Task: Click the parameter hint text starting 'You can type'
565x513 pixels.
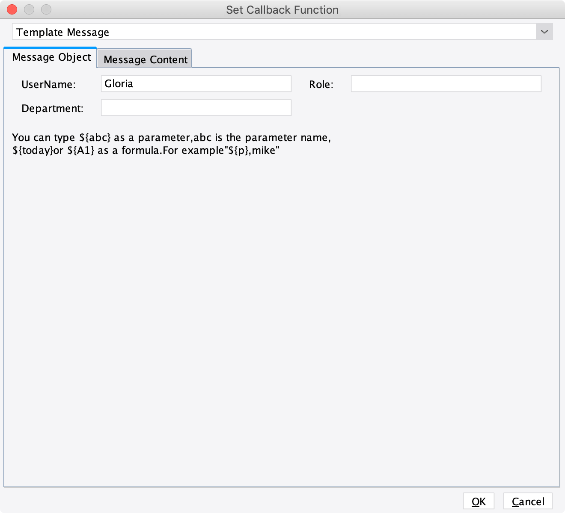Action: click(171, 144)
